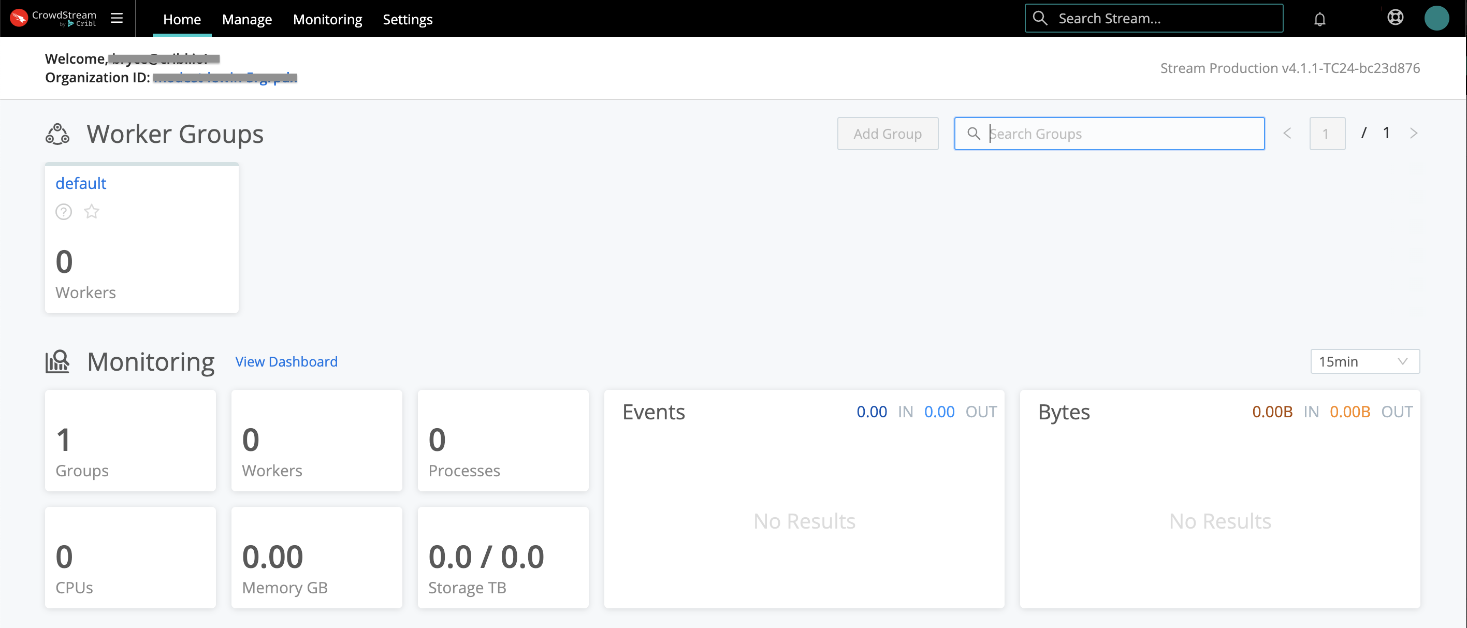
Task: Click the Worker Groups cluster icon
Action: coord(57,135)
